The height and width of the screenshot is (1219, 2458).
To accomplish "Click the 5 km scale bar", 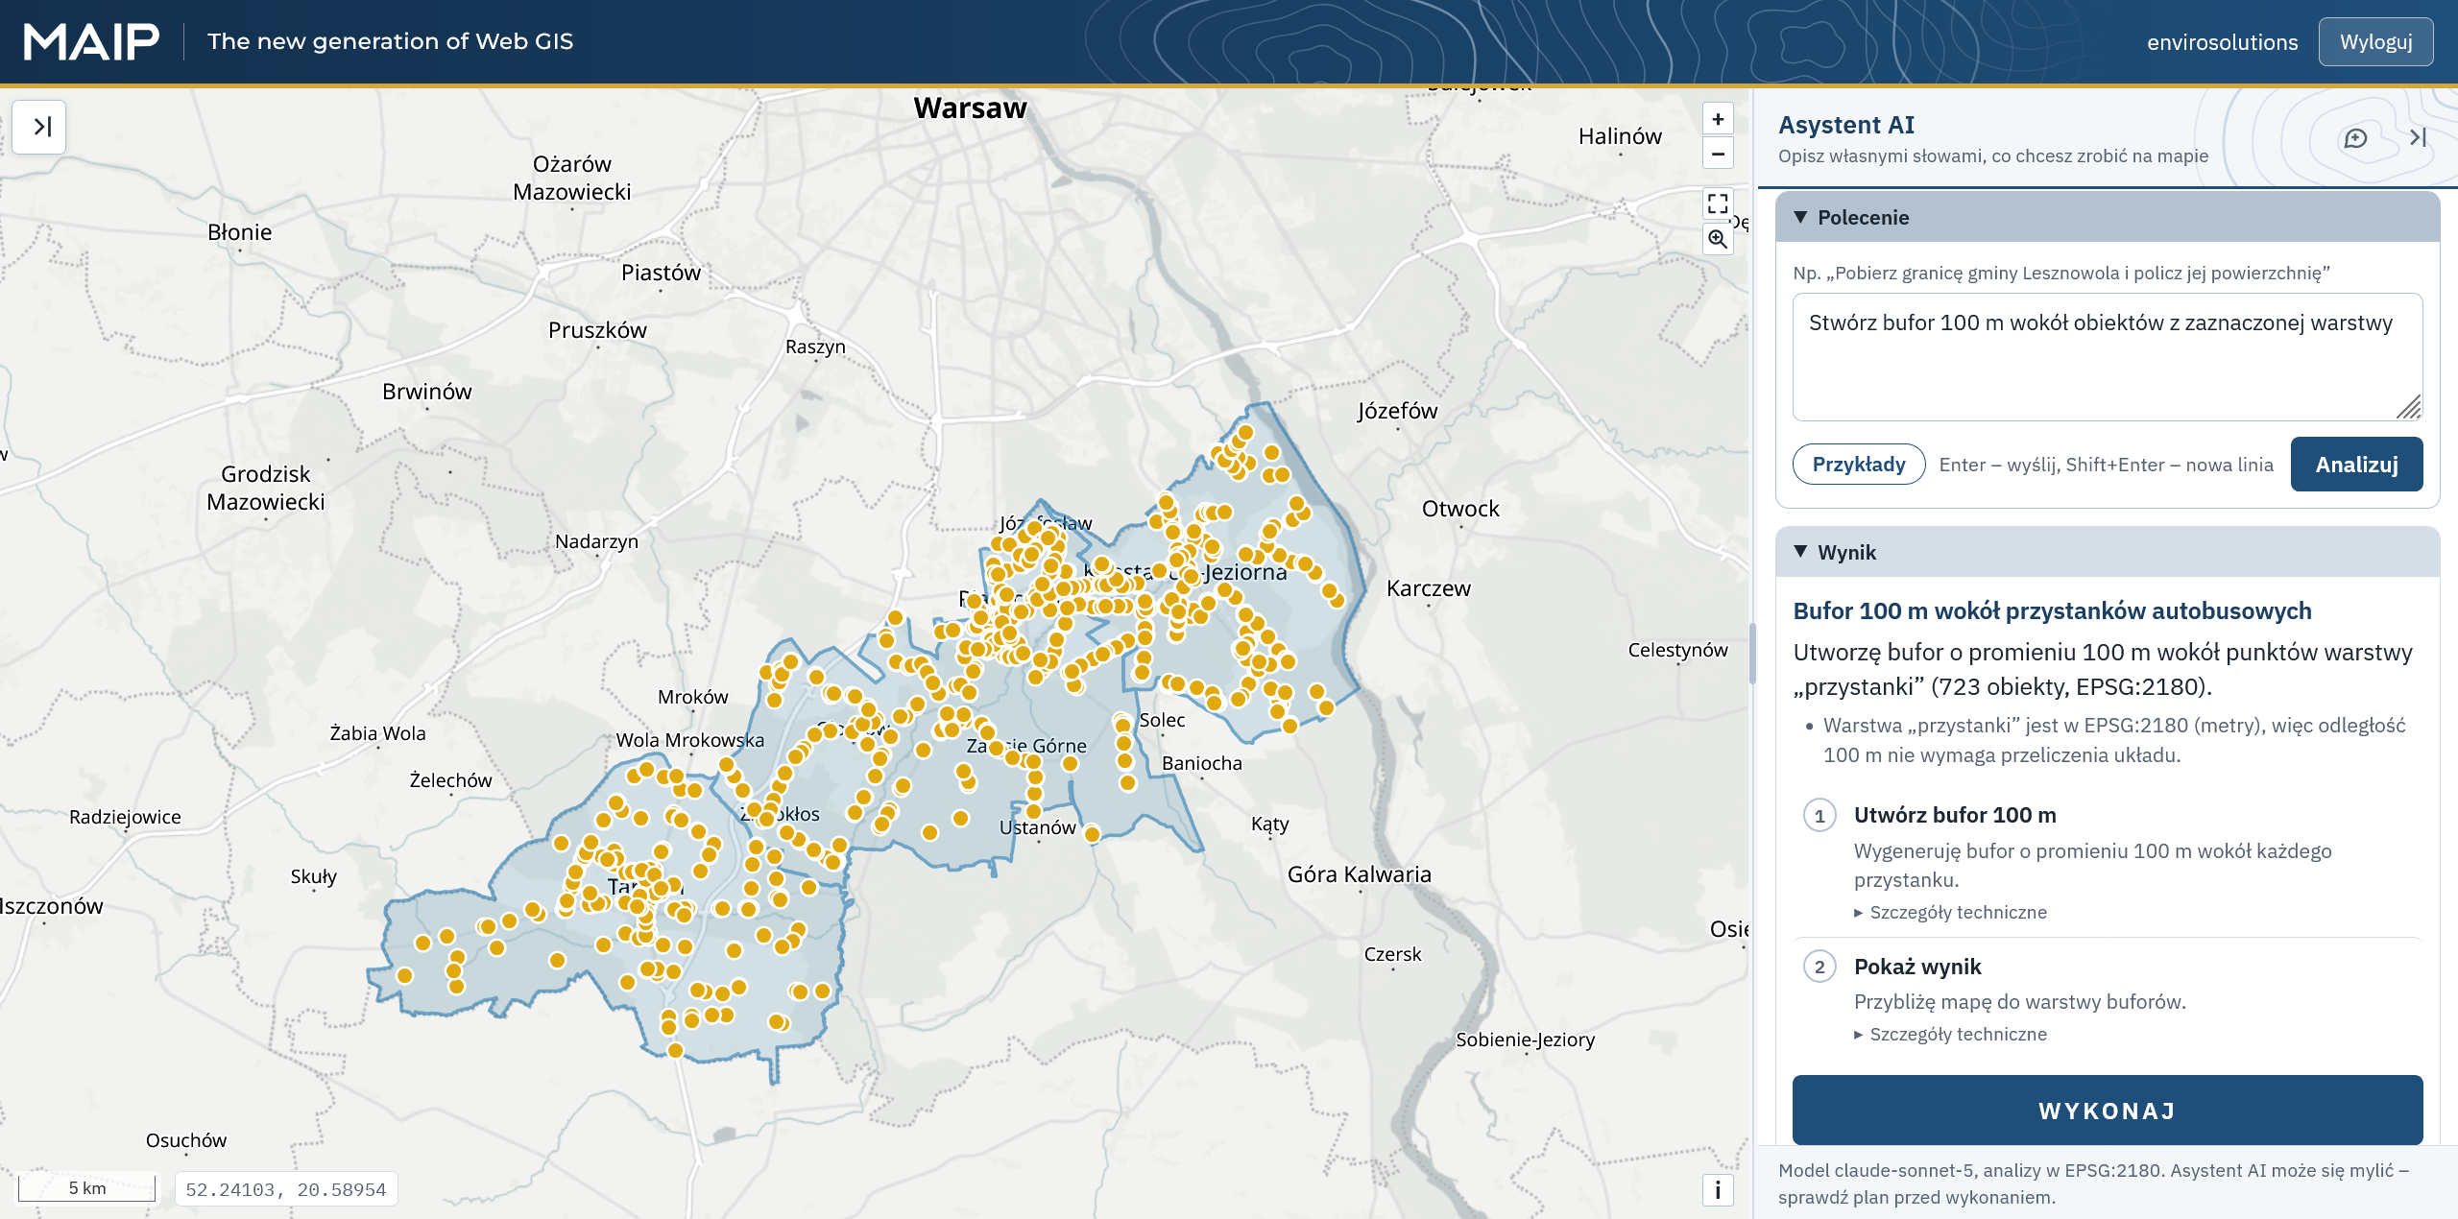I will pos(86,1187).
